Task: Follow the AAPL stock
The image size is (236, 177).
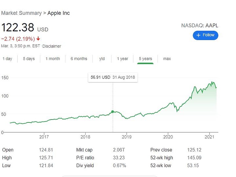Action: point(206,35)
